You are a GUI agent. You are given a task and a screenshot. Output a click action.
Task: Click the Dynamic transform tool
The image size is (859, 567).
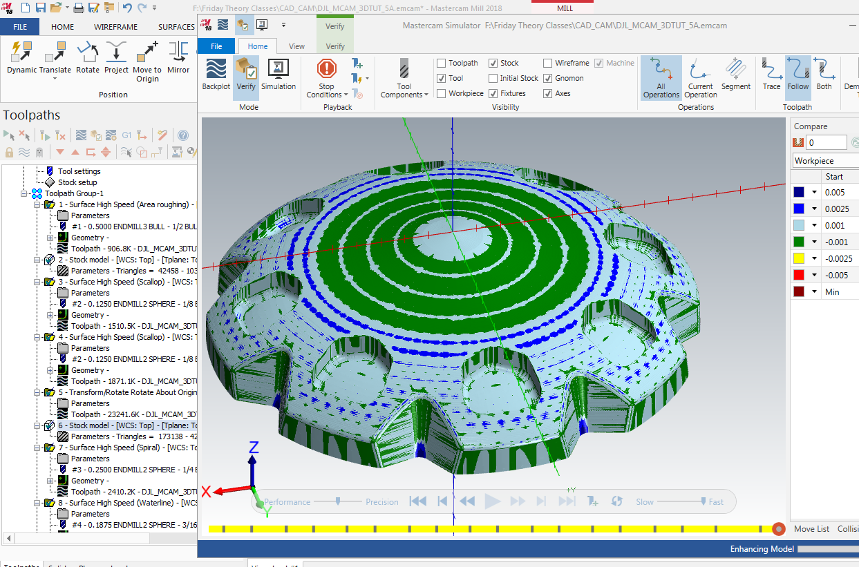click(x=21, y=58)
